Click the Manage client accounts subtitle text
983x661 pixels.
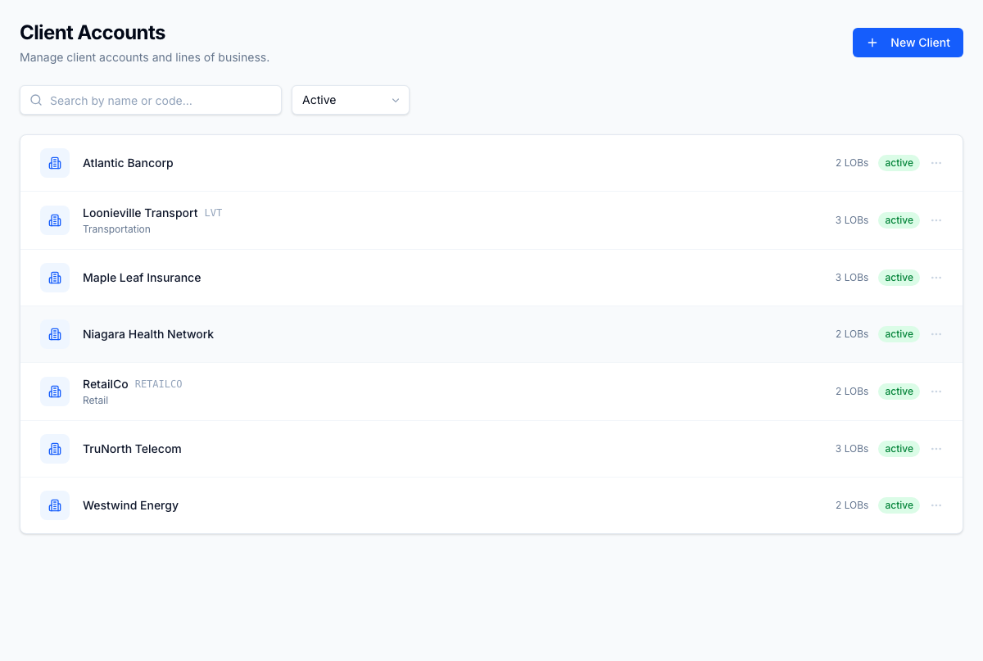(x=144, y=57)
